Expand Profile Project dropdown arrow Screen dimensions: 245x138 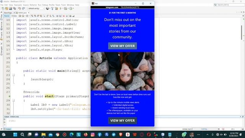tap(73, 8)
